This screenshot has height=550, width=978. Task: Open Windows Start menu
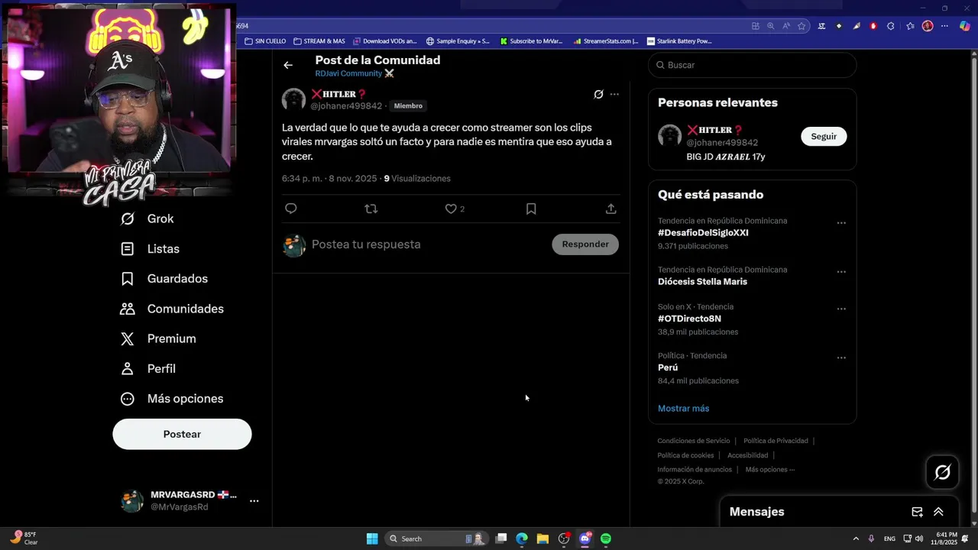(x=372, y=539)
